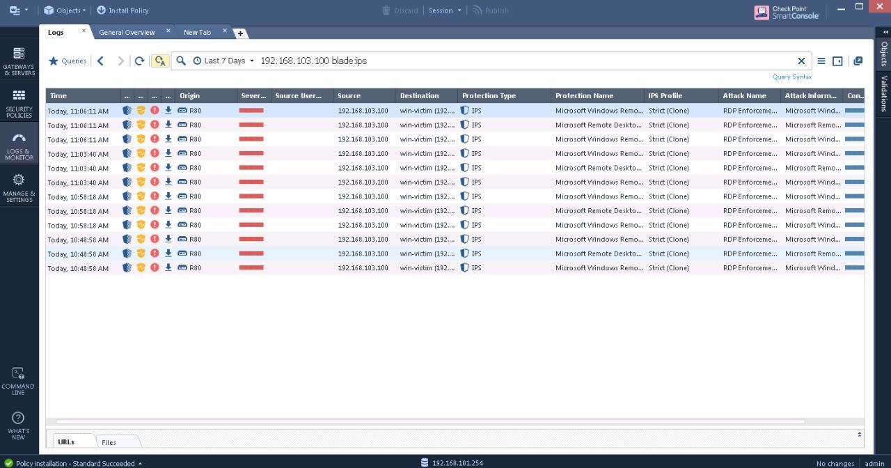Screen dimensions: 891x468
Task: Expand the Last 7 Days time filter
Action: pos(223,61)
